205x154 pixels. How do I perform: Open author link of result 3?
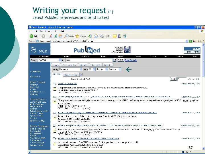[107, 112]
